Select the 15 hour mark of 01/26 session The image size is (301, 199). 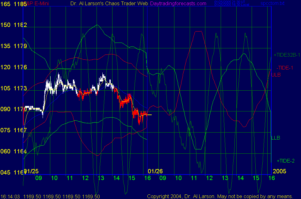point(256,178)
